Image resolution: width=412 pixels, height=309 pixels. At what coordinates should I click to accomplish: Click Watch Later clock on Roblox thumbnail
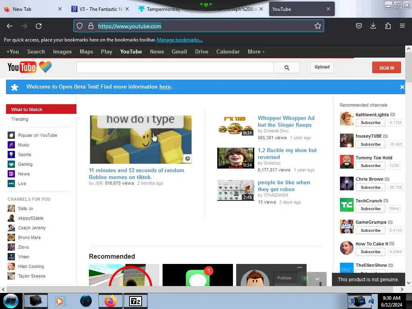pyautogui.click(x=187, y=159)
